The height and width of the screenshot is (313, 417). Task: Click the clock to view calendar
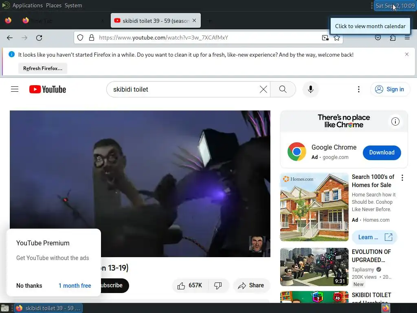tap(395, 6)
